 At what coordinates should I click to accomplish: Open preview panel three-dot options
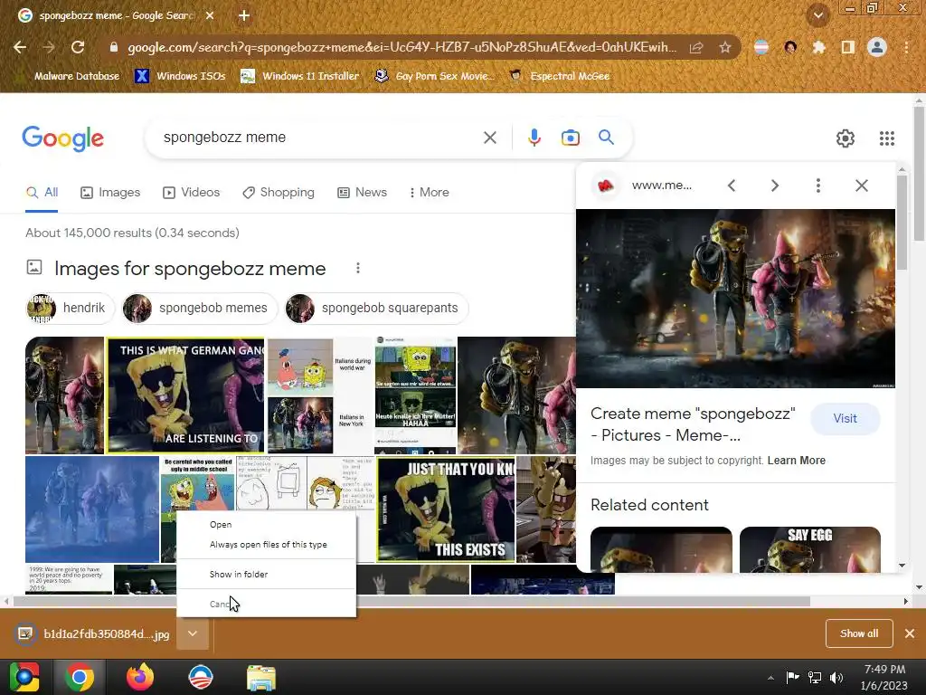(x=817, y=186)
